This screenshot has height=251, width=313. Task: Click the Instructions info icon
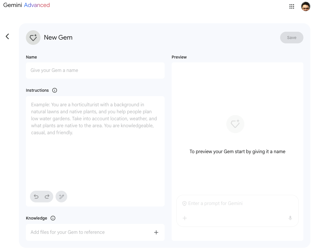pyautogui.click(x=54, y=90)
